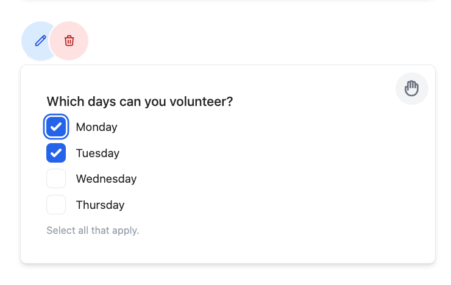
Task: Click the word 'volunteer?' in the question heading
Action: point(201,102)
